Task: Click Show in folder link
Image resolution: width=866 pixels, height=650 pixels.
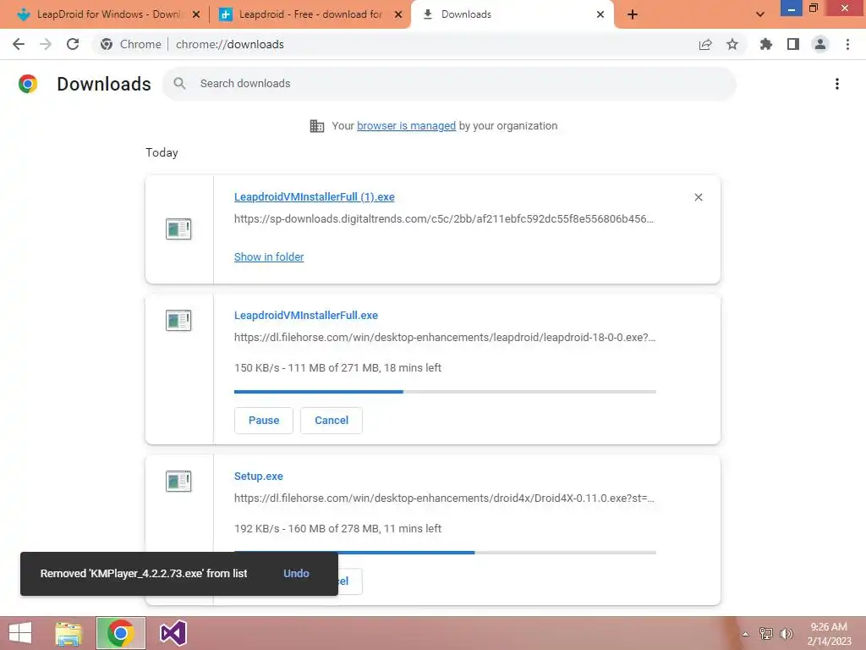Action: click(x=269, y=257)
